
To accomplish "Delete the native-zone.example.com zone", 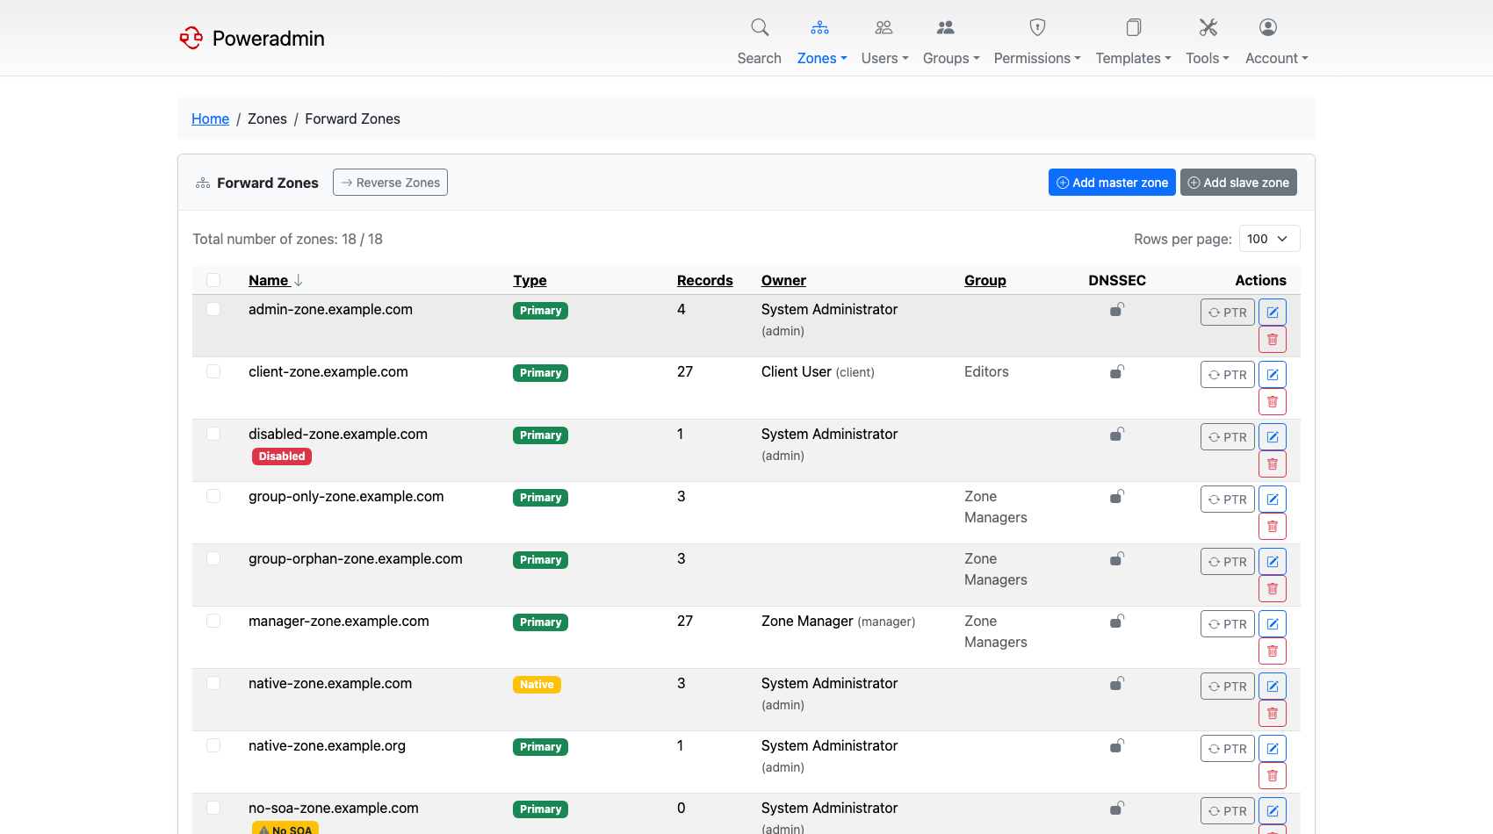I will [x=1273, y=713].
